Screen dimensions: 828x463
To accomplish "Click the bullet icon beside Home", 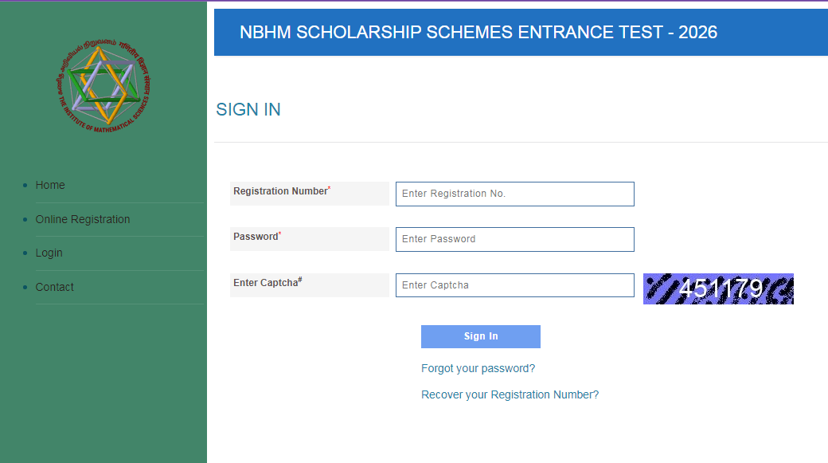I will pyautogui.click(x=24, y=185).
